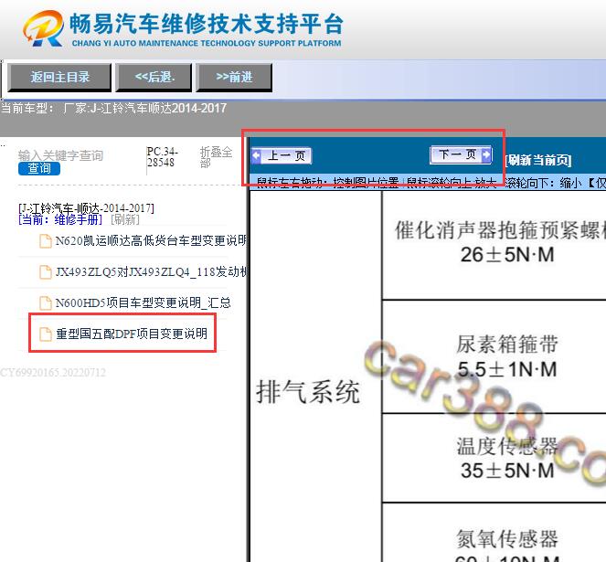Go forward with the >>前进 button
The width and height of the screenshot is (606, 562).
[234, 78]
